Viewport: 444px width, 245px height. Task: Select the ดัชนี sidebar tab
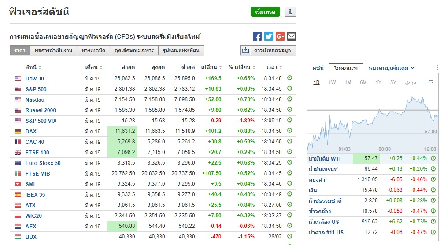click(x=318, y=68)
